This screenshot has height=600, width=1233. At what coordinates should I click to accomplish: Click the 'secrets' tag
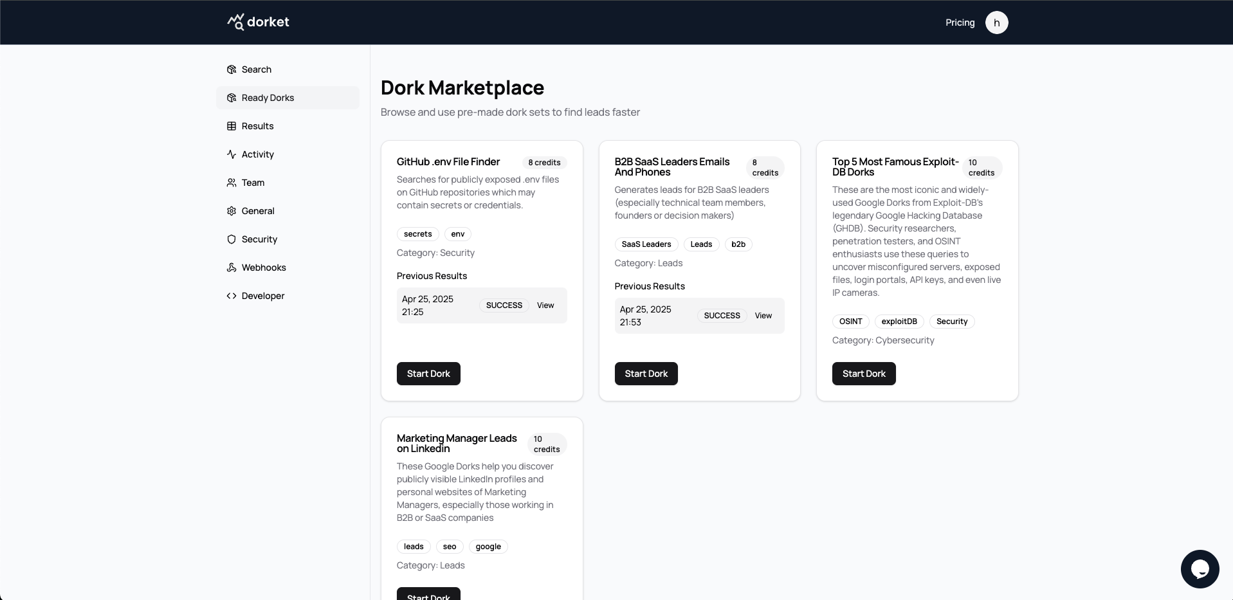click(418, 234)
